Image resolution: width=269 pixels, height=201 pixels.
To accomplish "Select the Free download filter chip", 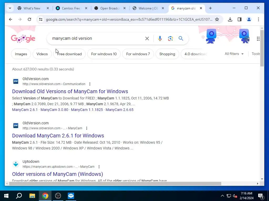I will pyautogui.click(x=69, y=54).
